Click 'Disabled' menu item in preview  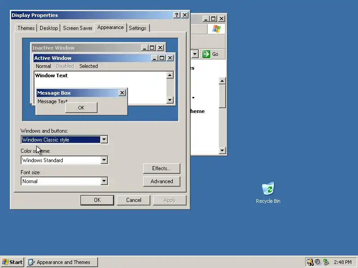(65, 66)
